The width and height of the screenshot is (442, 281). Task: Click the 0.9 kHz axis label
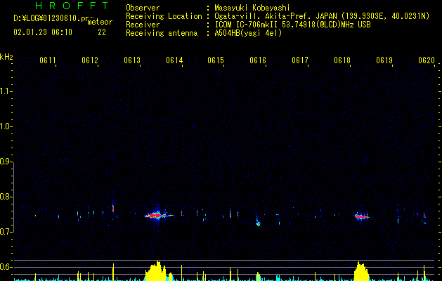pos(6,162)
